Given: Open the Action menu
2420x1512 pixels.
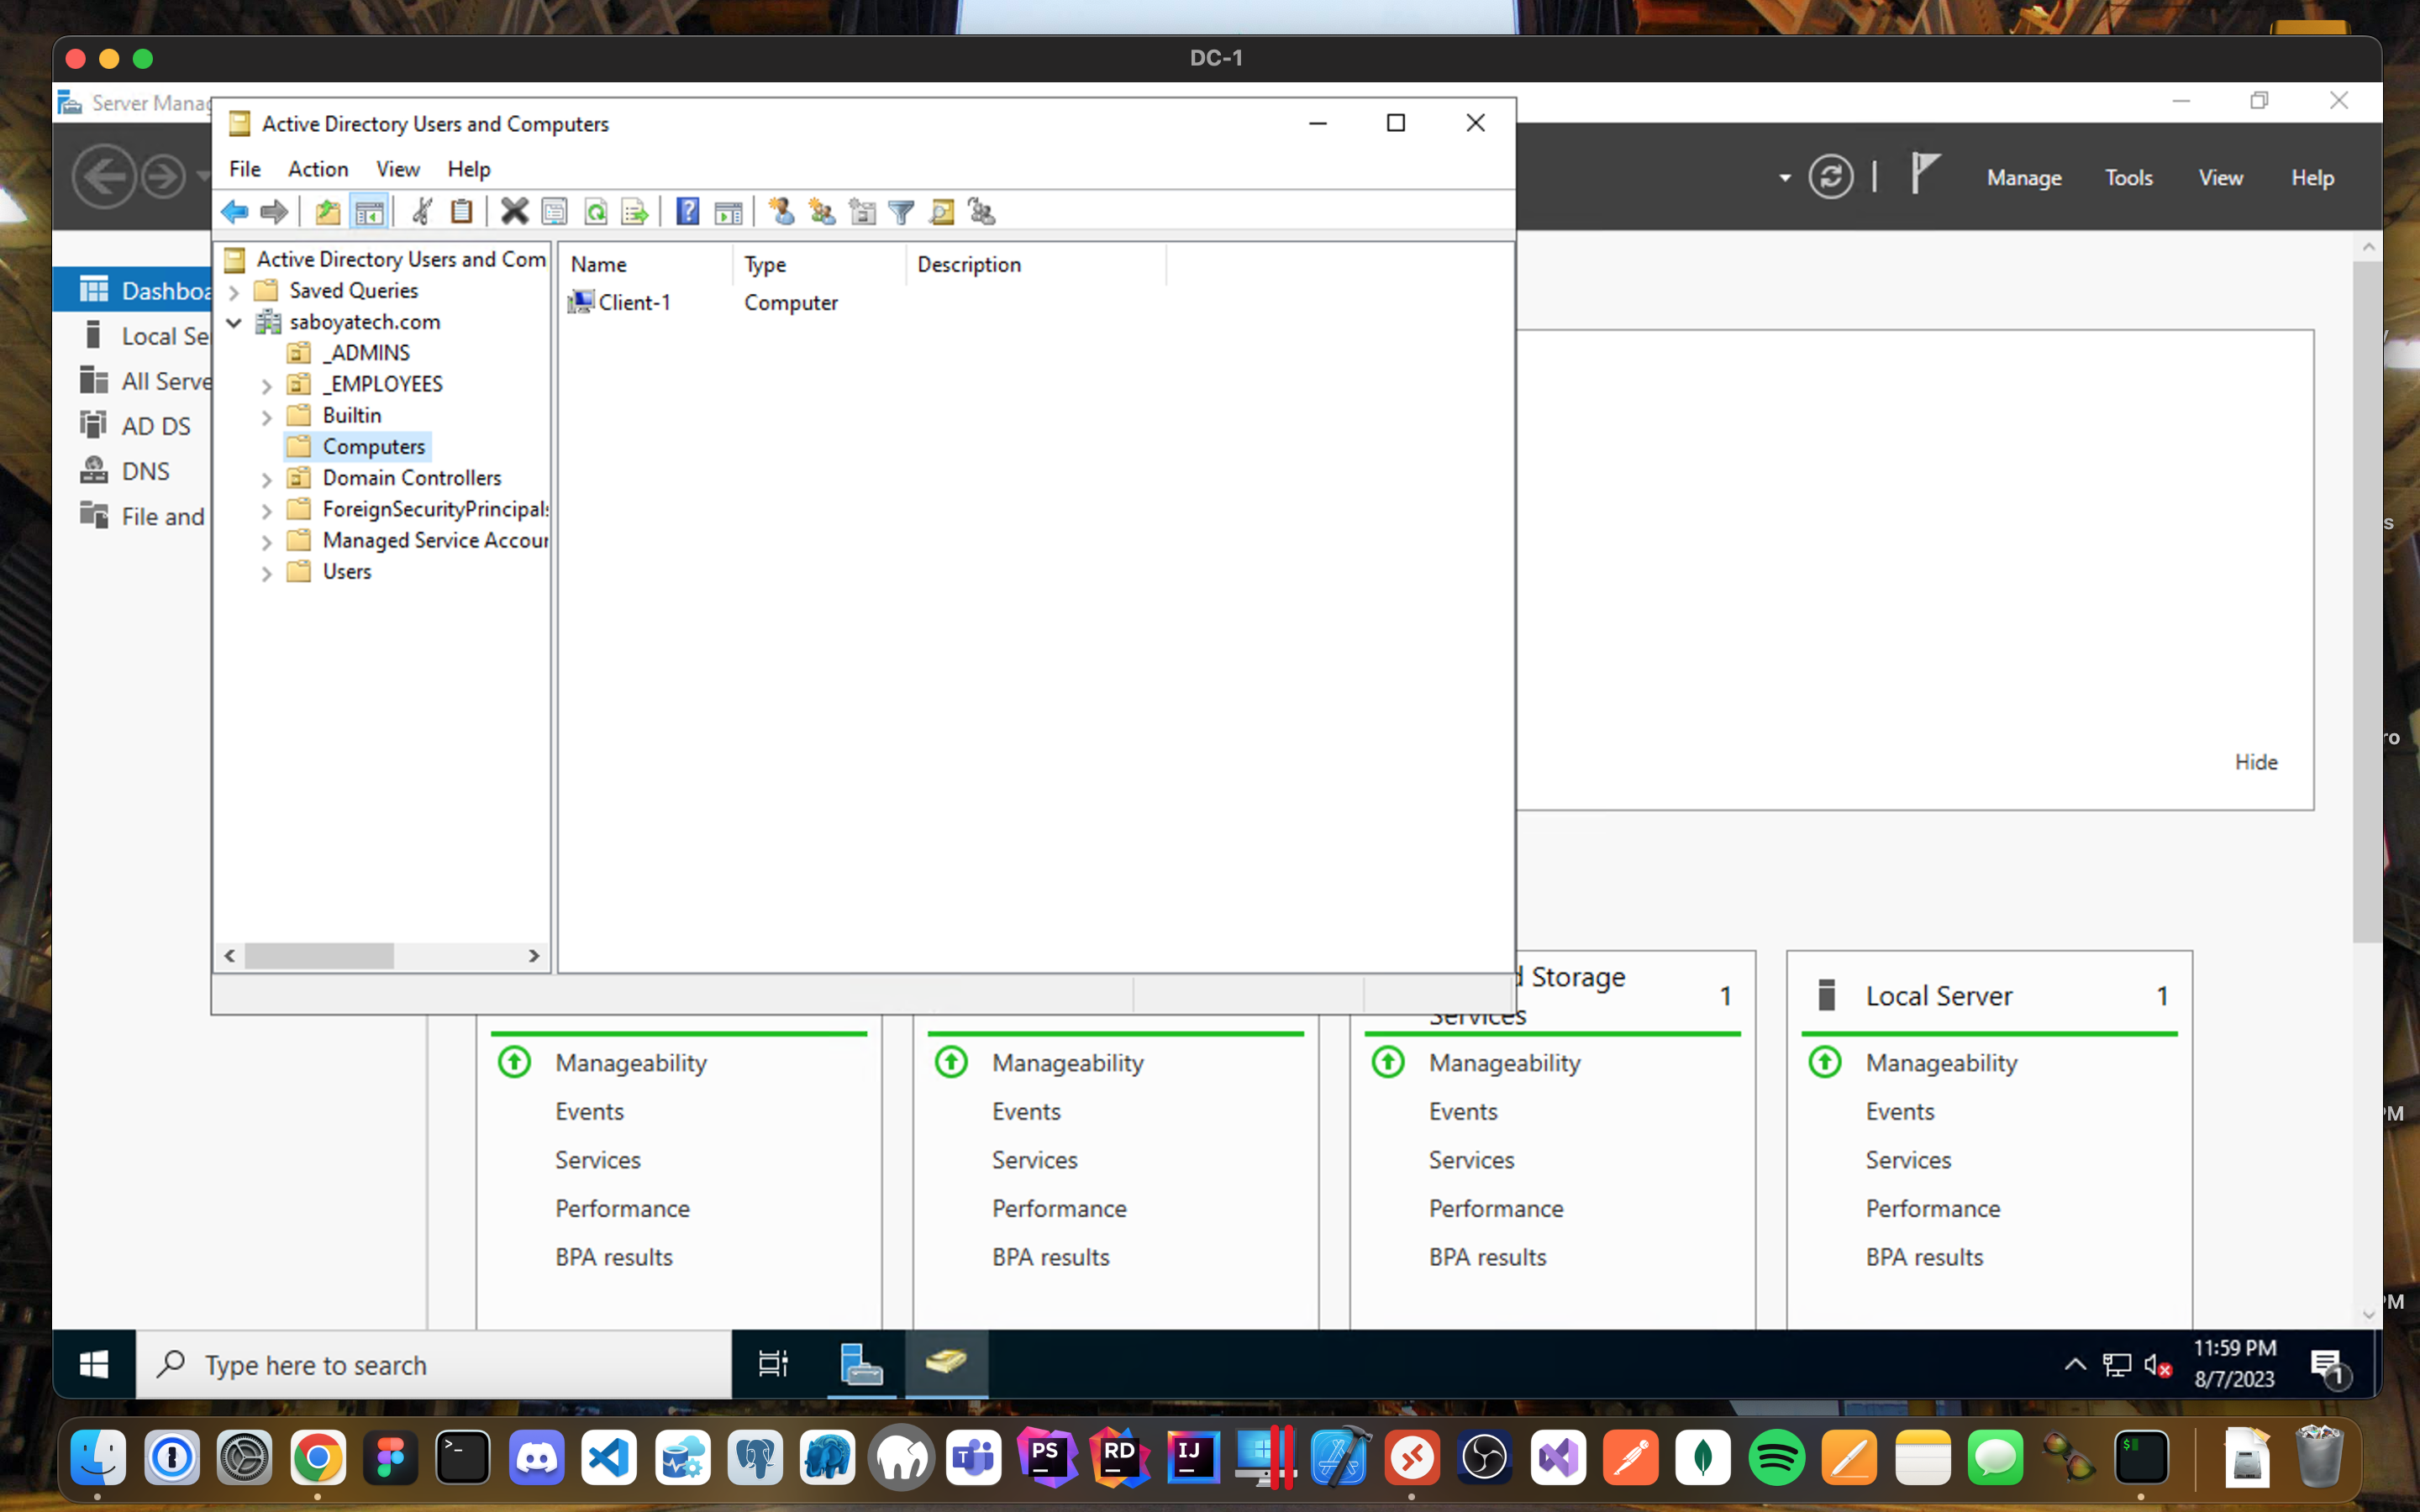Looking at the screenshot, I should [x=318, y=169].
